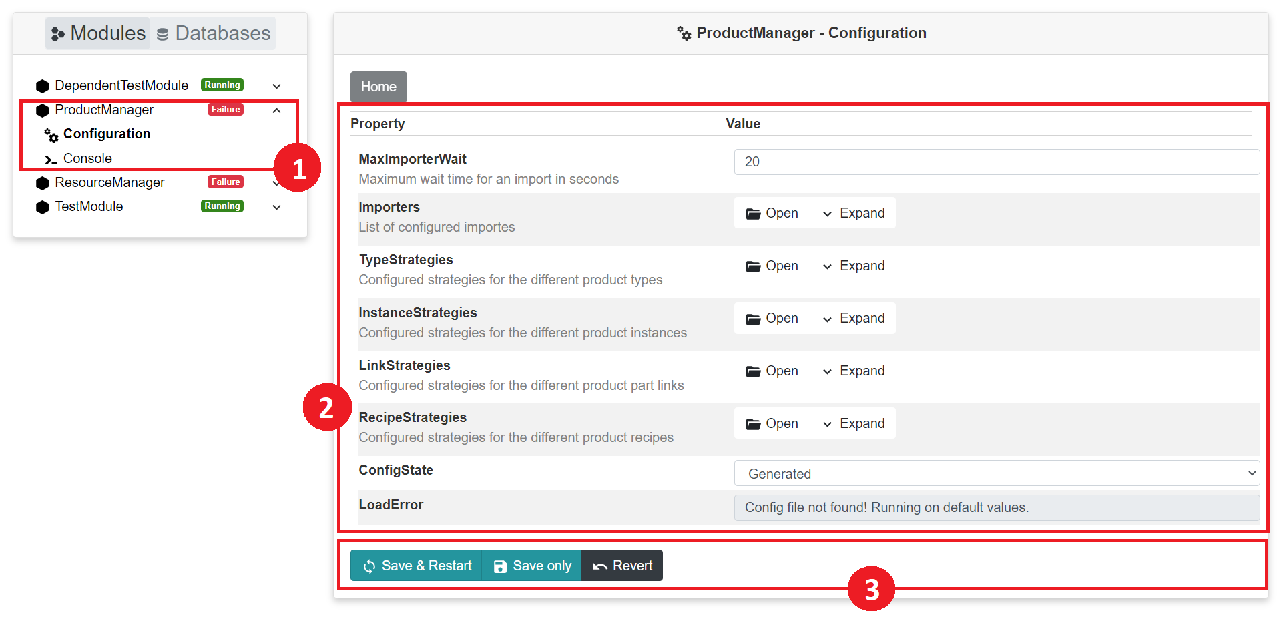Click the ProductManager Failure badge
The image size is (1279, 619).
[226, 110]
